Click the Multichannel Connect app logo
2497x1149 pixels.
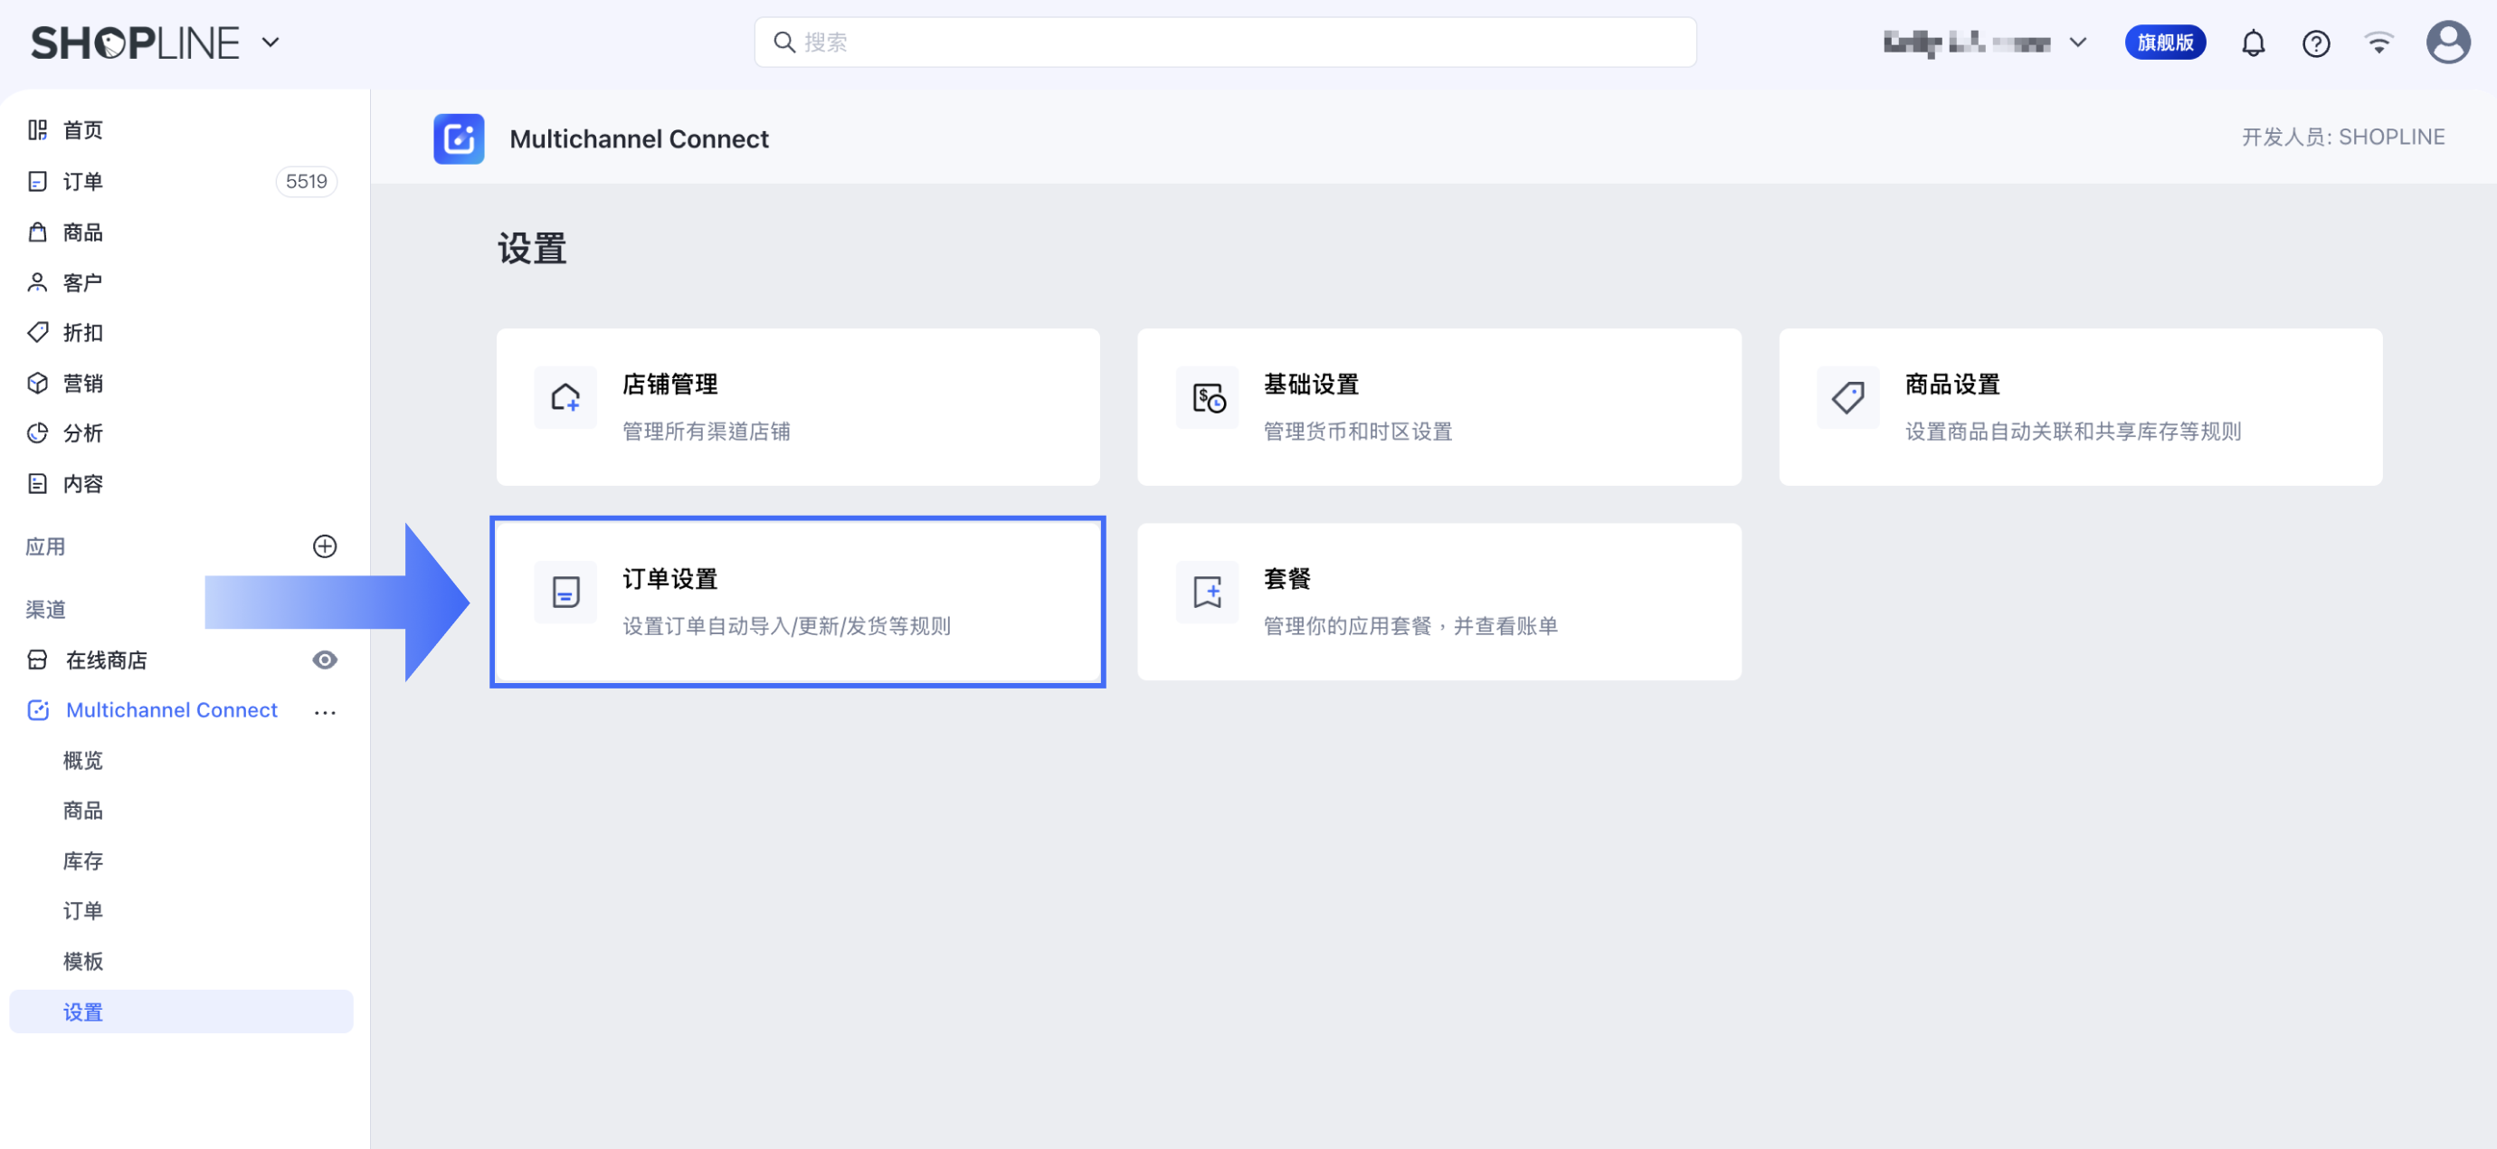[x=459, y=138]
